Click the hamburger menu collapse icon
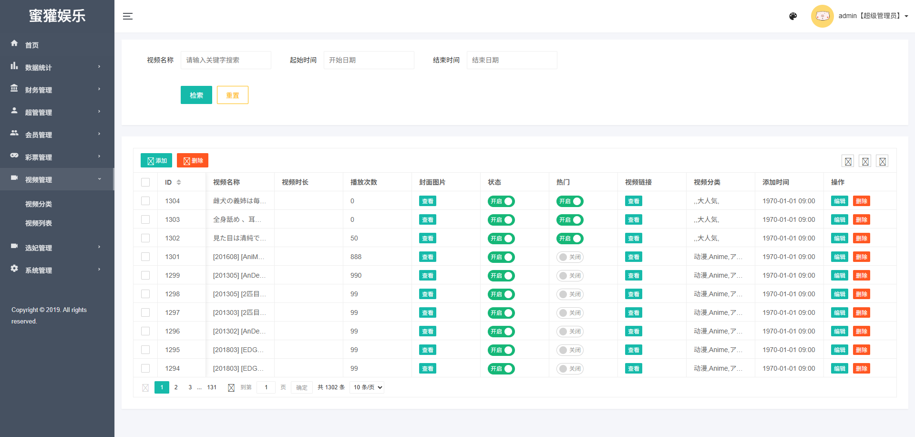 [127, 16]
